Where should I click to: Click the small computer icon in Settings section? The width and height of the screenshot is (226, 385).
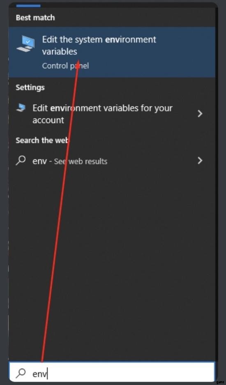pos(21,108)
